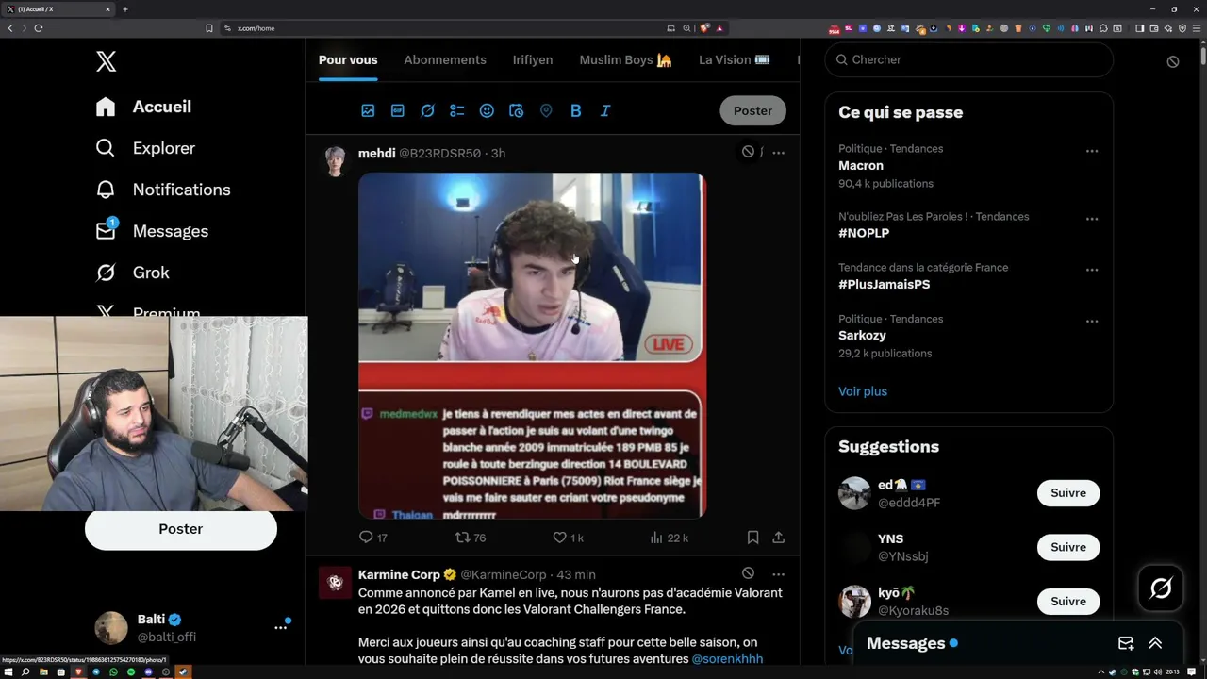Switch to La Vision tab

[x=734, y=59]
